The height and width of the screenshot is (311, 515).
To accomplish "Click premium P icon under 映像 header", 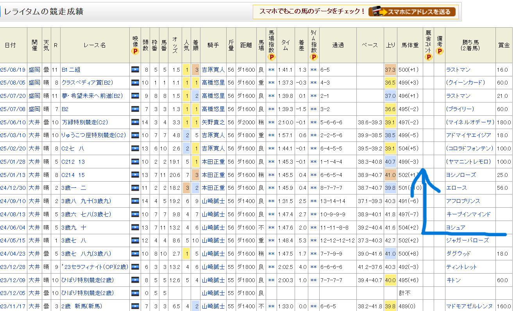I will coord(135,52).
